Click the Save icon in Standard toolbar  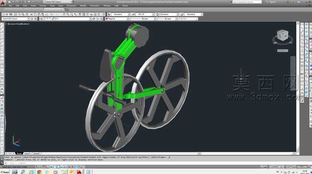pyautogui.click(x=11, y=14)
